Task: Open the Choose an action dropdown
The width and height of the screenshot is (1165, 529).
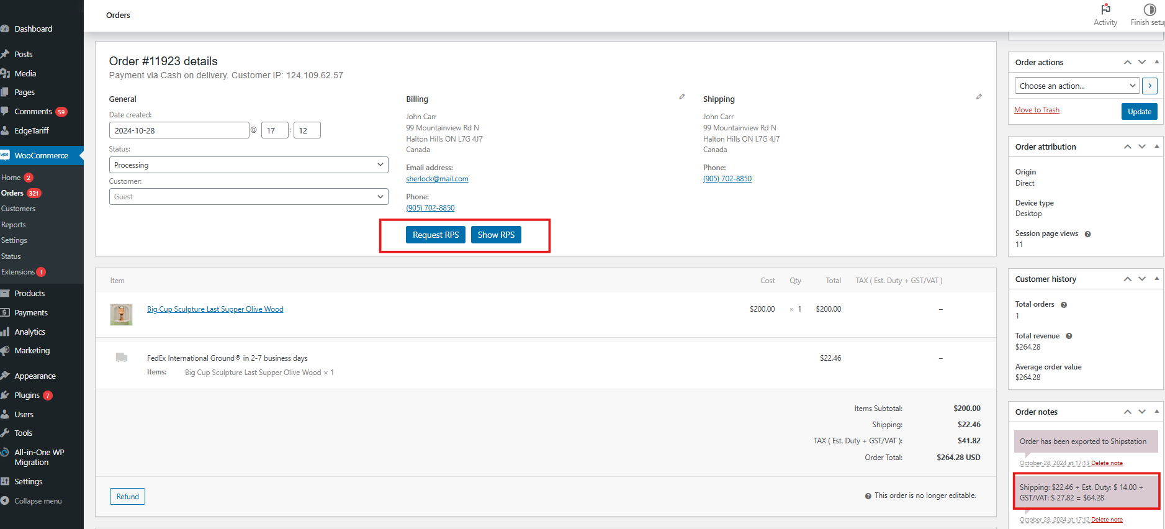Action: click(1077, 86)
